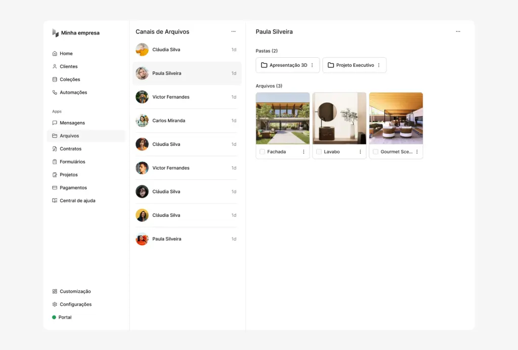
Task: Open the Pagamentos section icon
Action: (55, 187)
